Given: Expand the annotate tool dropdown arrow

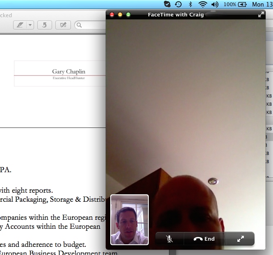Looking at the screenshot, I should pos(30,25).
